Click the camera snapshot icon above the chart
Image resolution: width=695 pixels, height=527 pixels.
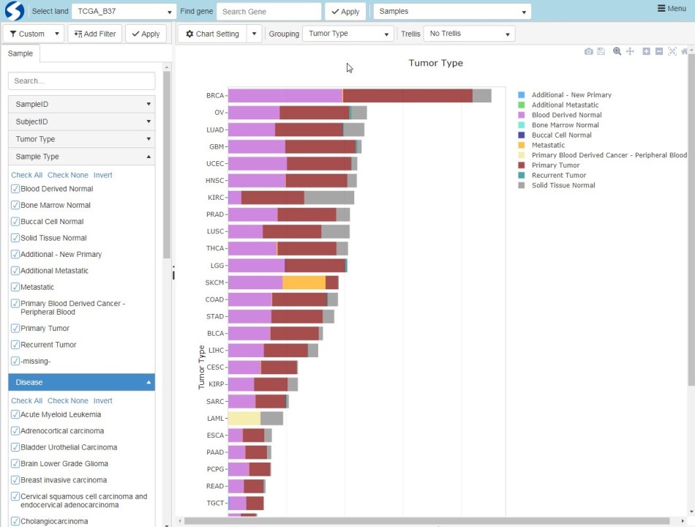[x=589, y=51]
